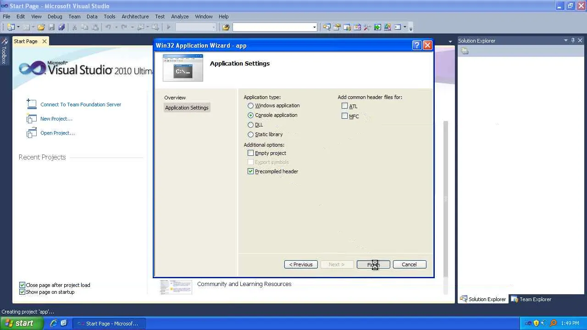Screen dimensions: 587x330
Task: Toggle auto-hide pin on Solution Explorer
Action: click(573, 40)
